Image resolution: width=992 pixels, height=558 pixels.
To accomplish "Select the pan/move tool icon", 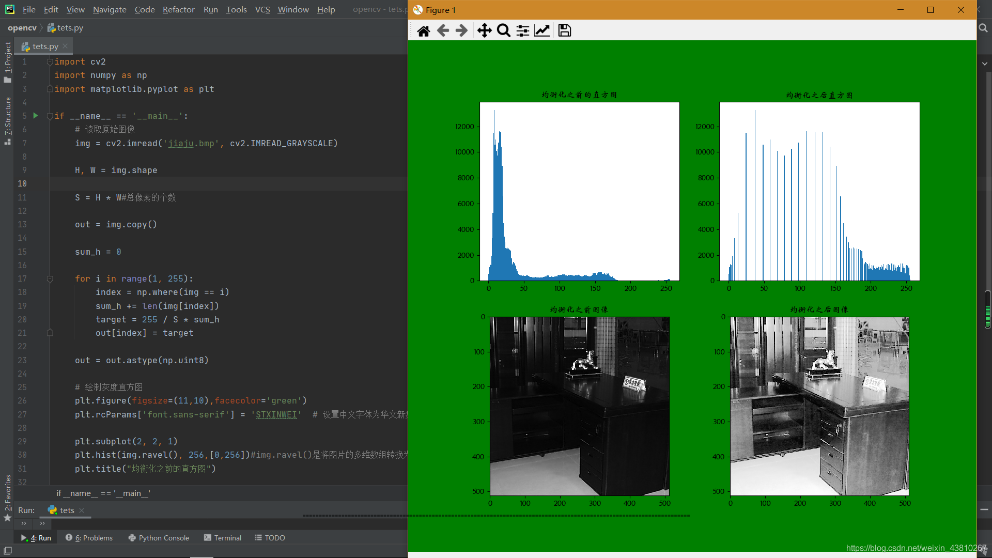I will tap(485, 30).
